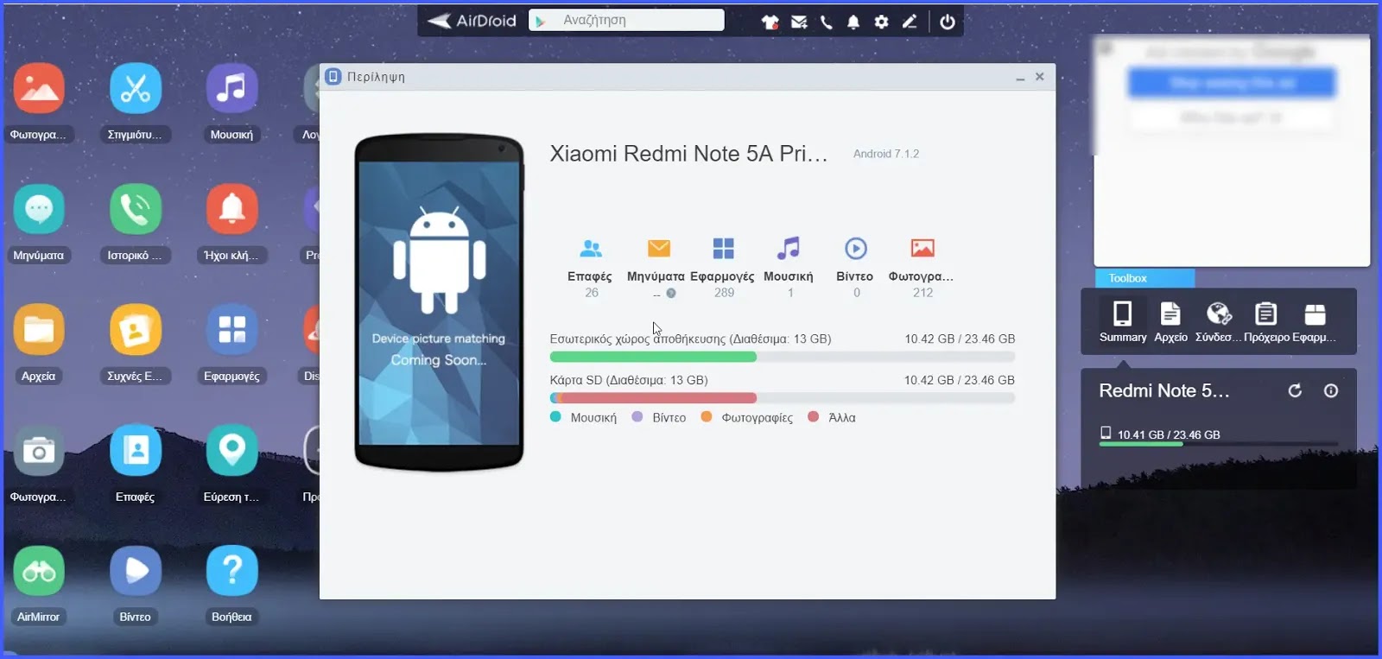This screenshot has height=659, width=1382.
Task: Open the Βίντεο video desktop icon
Action: coord(135,571)
